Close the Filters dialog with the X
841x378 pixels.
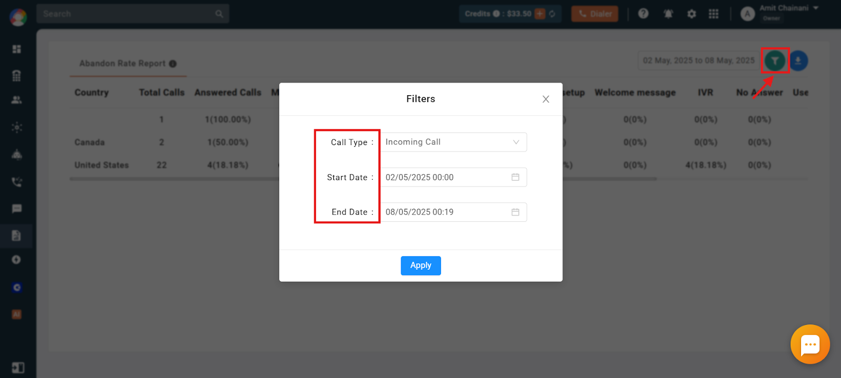coord(546,99)
